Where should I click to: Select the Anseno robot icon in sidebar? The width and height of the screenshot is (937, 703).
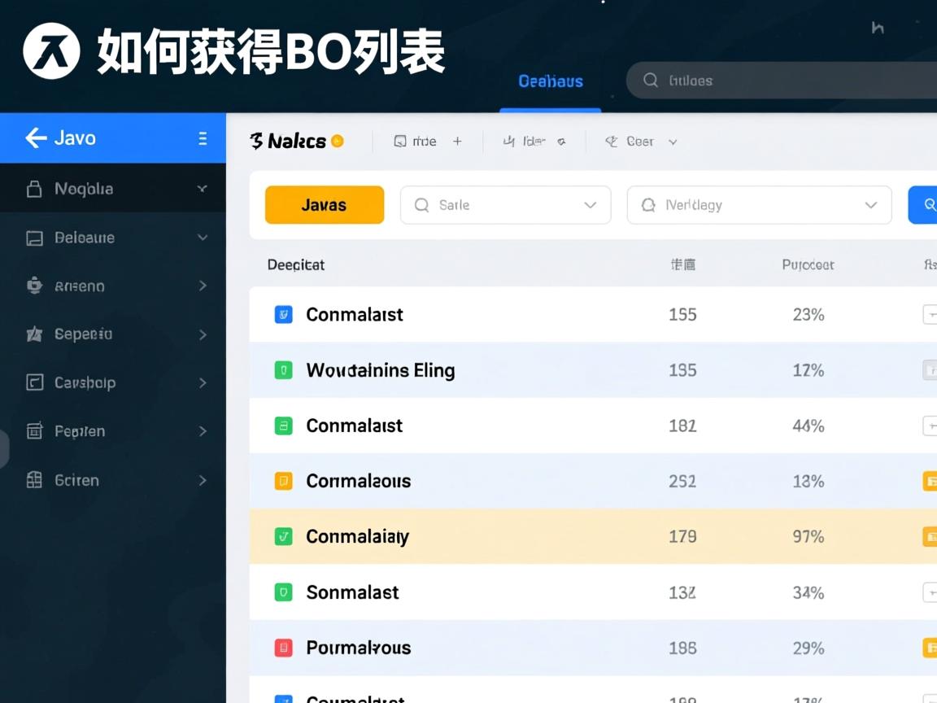36,286
